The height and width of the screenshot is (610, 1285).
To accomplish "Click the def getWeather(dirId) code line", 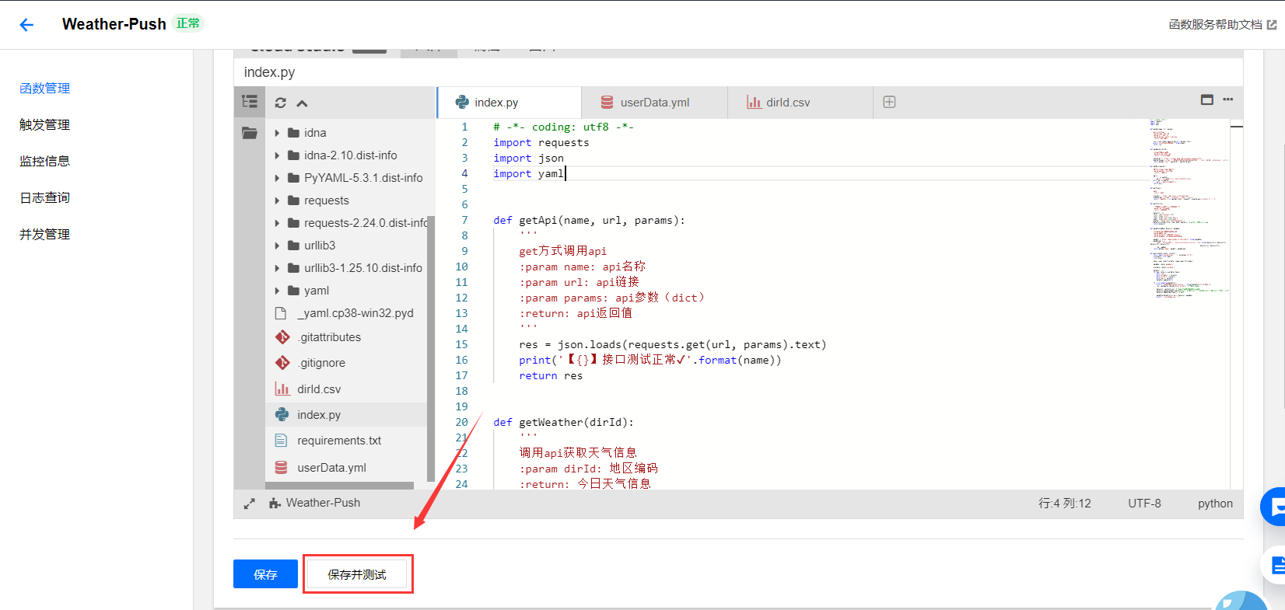I will [x=563, y=423].
